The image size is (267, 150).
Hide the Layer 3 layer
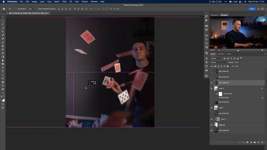tap(212, 88)
